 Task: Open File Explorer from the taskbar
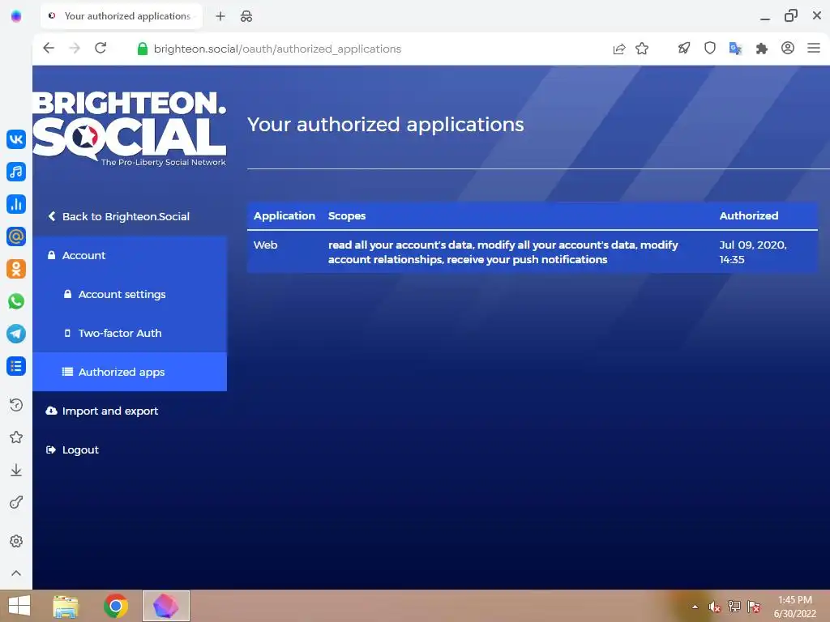[x=66, y=606]
